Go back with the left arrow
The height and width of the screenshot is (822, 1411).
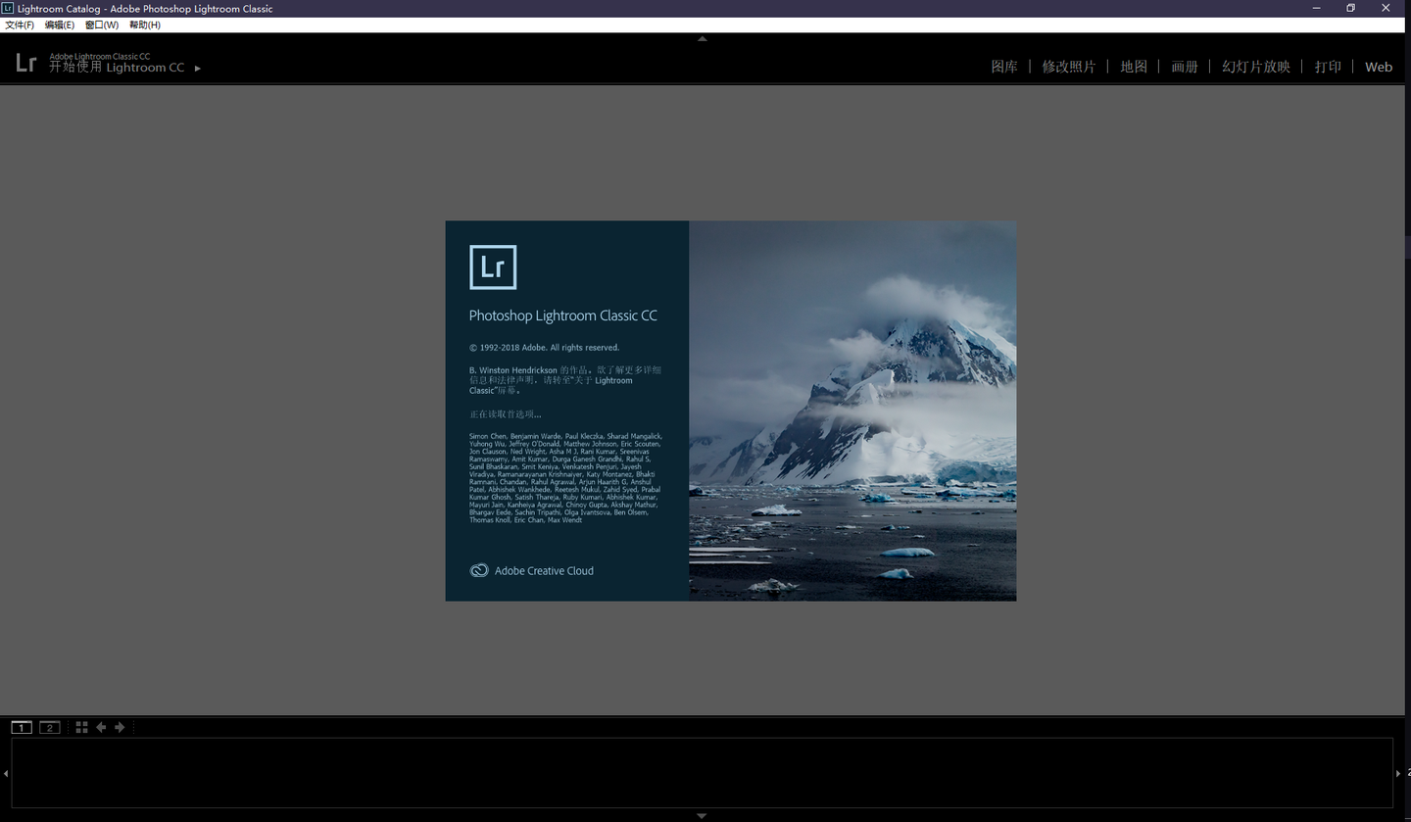[x=101, y=727]
